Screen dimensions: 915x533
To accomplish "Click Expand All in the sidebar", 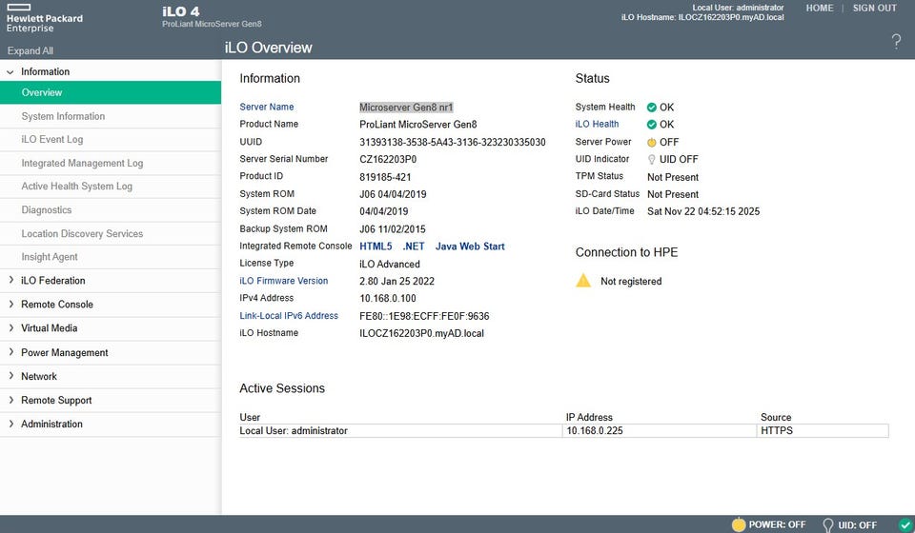I will coord(30,51).
